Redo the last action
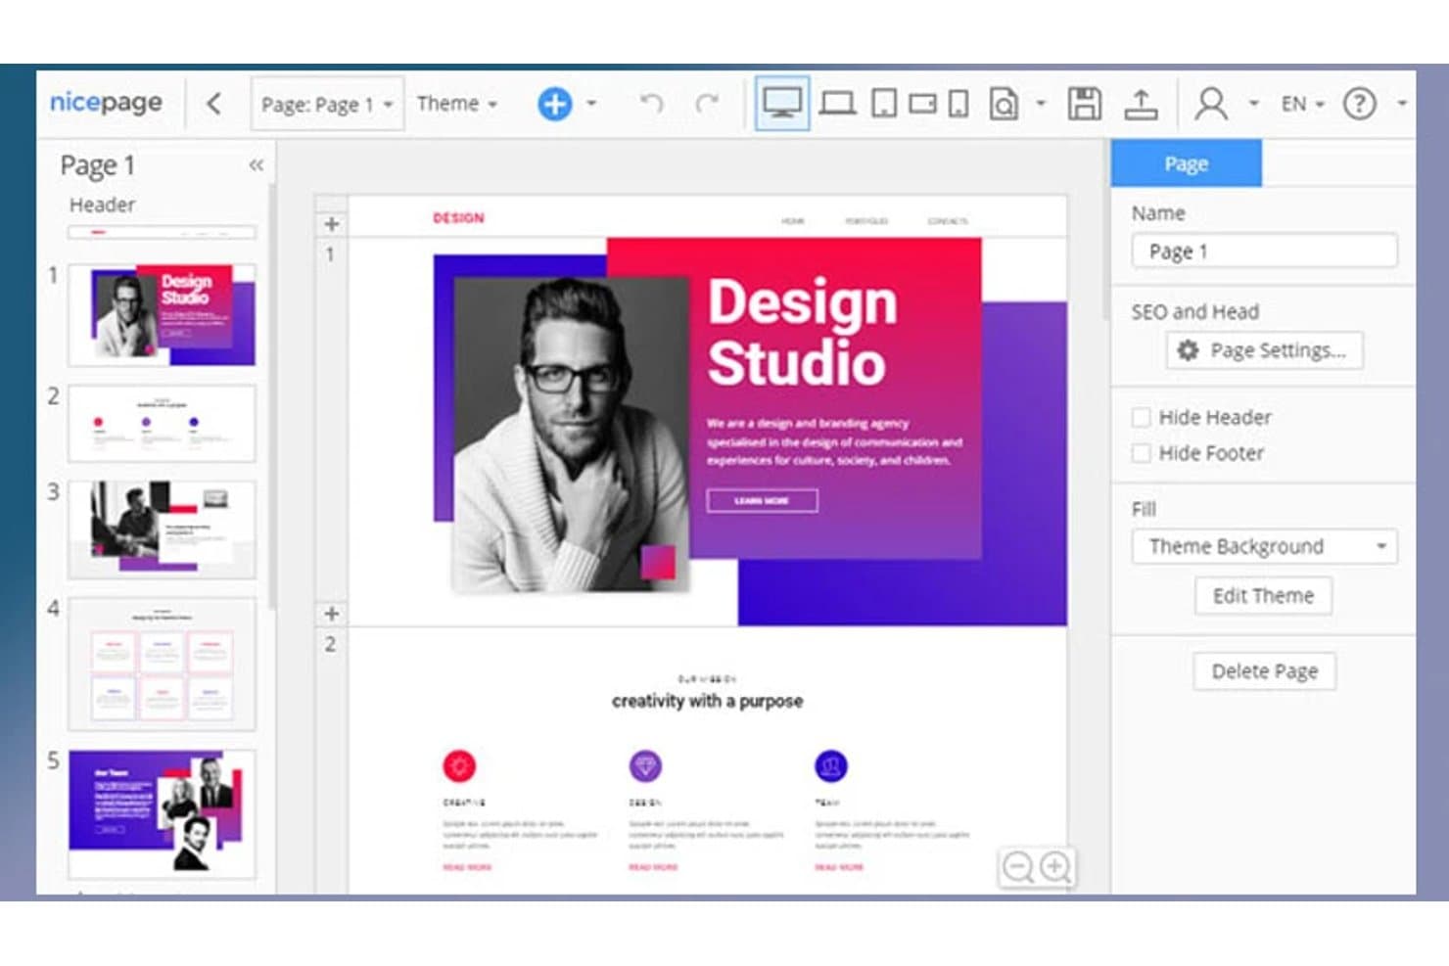This screenshot has width=1449, height=966. pos(707,103)
